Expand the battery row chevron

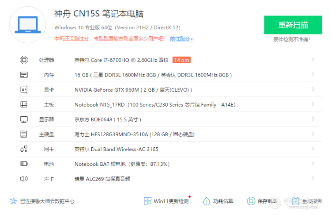[312, 164]
